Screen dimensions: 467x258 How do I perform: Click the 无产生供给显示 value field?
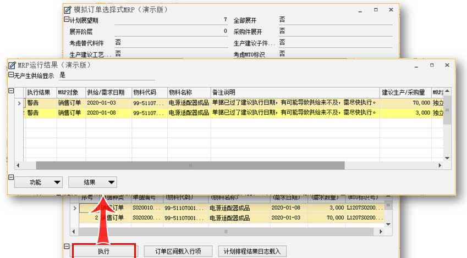point(99,75)
